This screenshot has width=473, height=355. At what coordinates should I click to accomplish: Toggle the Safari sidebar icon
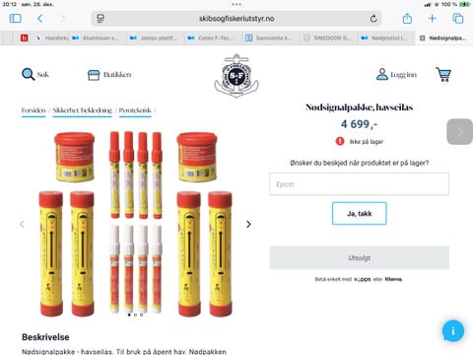(15, 19)
